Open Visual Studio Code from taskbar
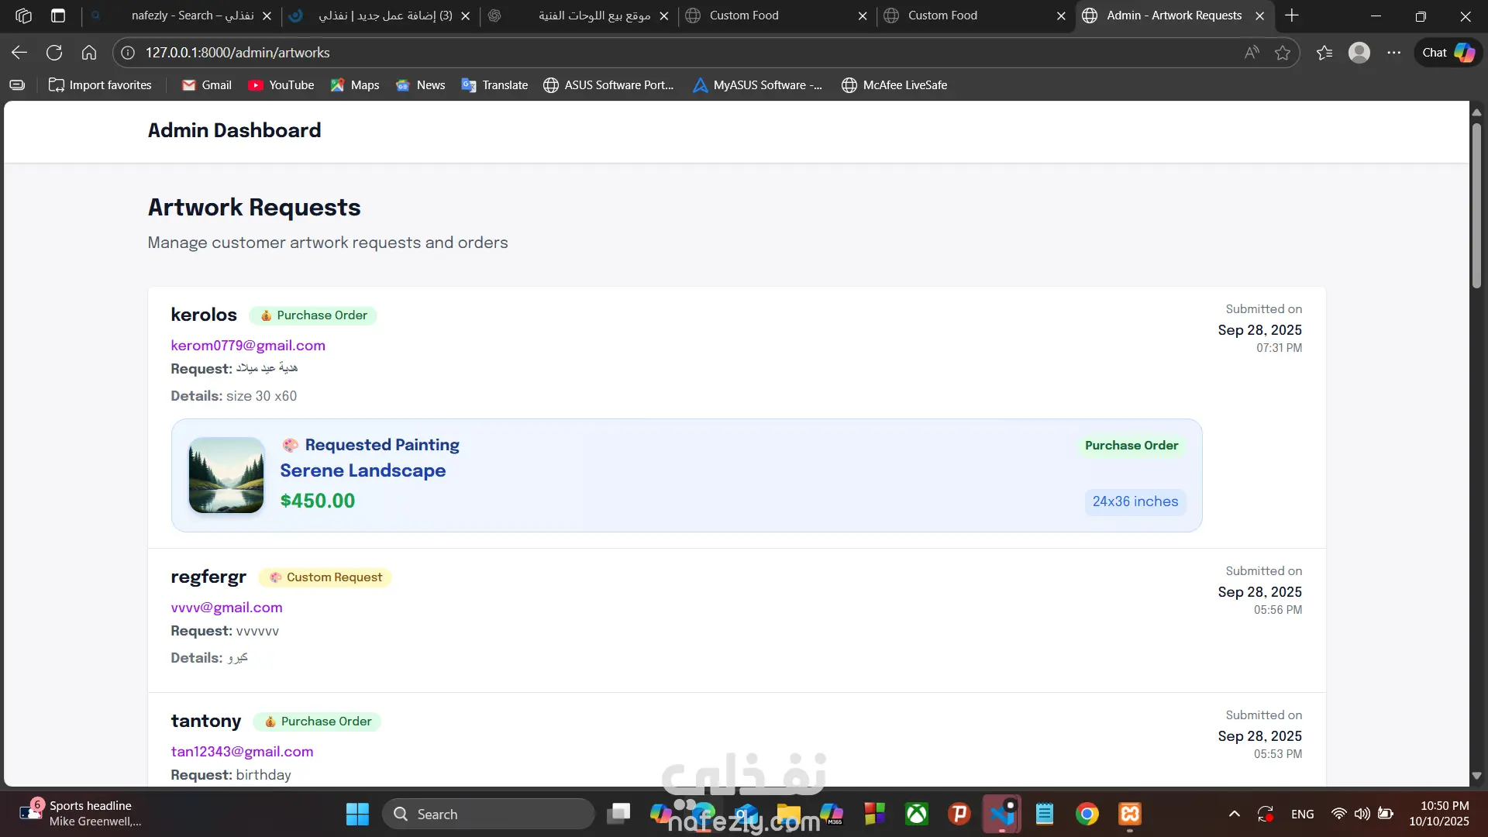The image size is (1488, 837). pos(1002,814)
